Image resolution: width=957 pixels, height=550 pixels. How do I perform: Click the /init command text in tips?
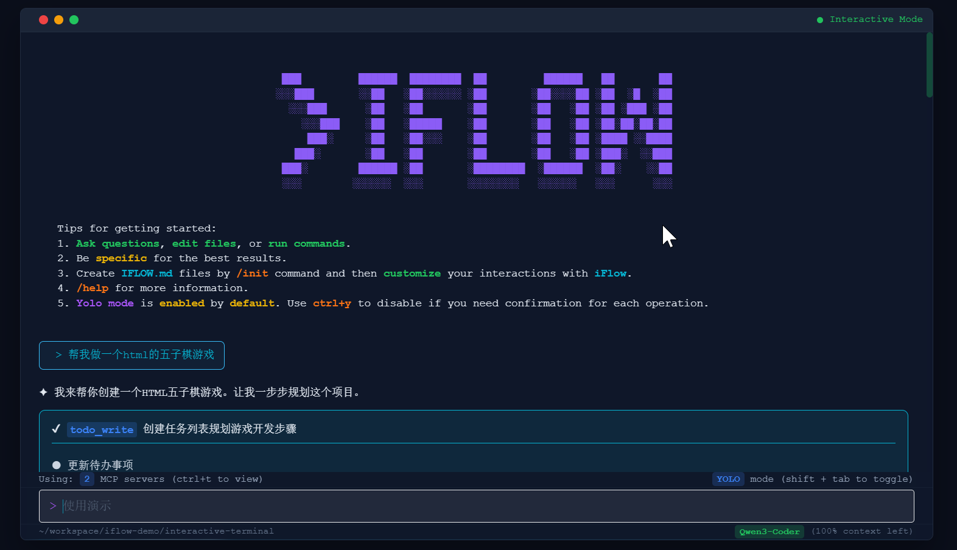coord(252,273)
